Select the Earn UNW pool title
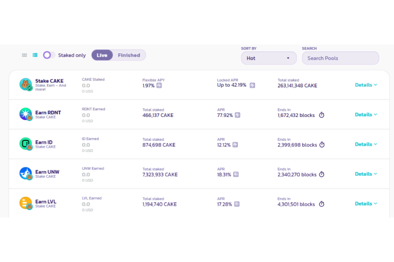394x262 pixels. pyautogui.click(x=47, y=172)
